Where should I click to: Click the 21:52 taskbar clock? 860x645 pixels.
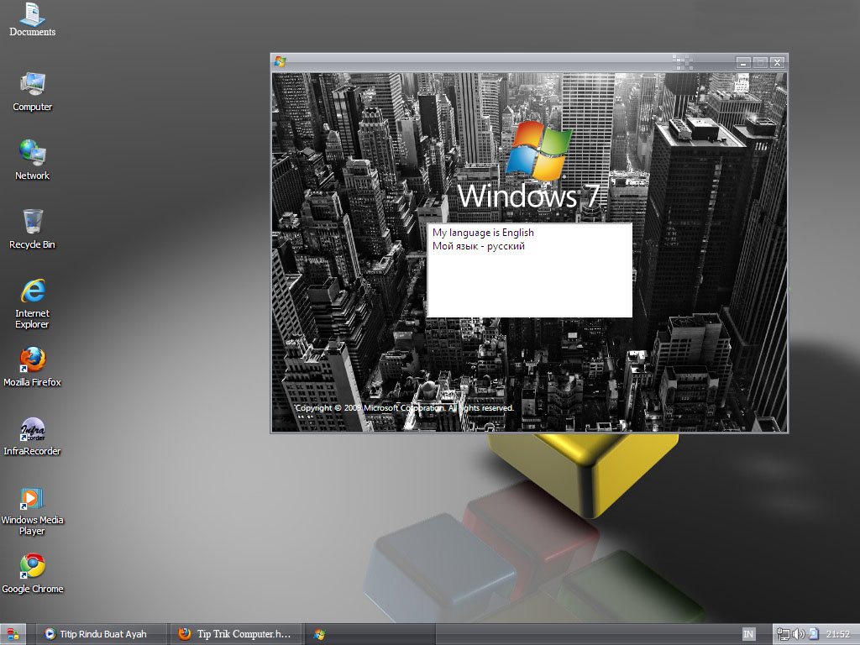click(x=837, y=635)
